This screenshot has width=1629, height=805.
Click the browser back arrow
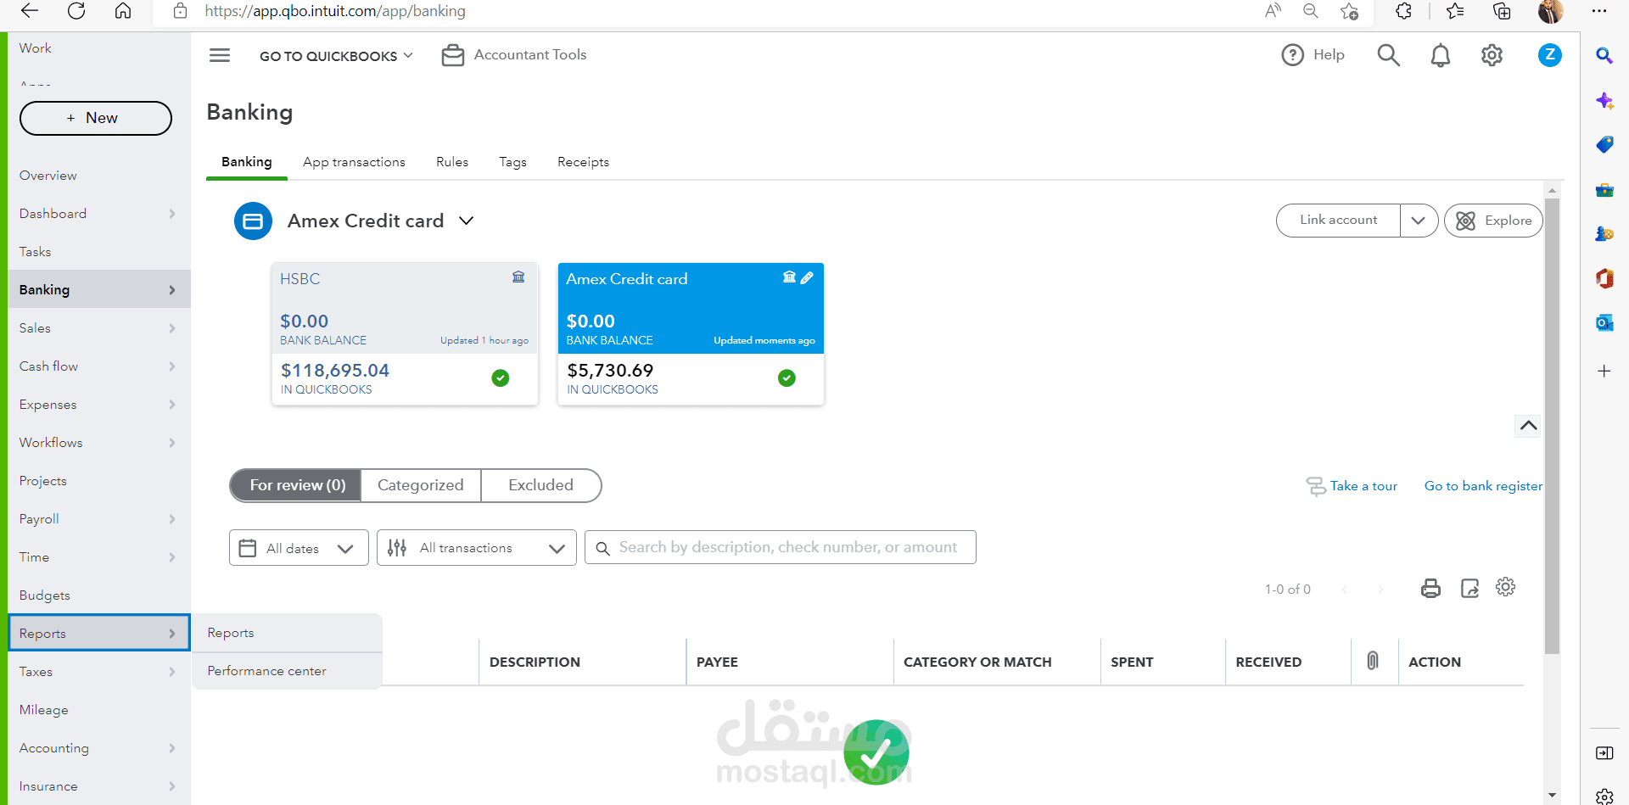coord(30,11)
